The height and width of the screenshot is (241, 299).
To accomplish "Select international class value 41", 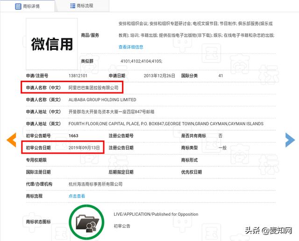I will click(x=221, y=76).
